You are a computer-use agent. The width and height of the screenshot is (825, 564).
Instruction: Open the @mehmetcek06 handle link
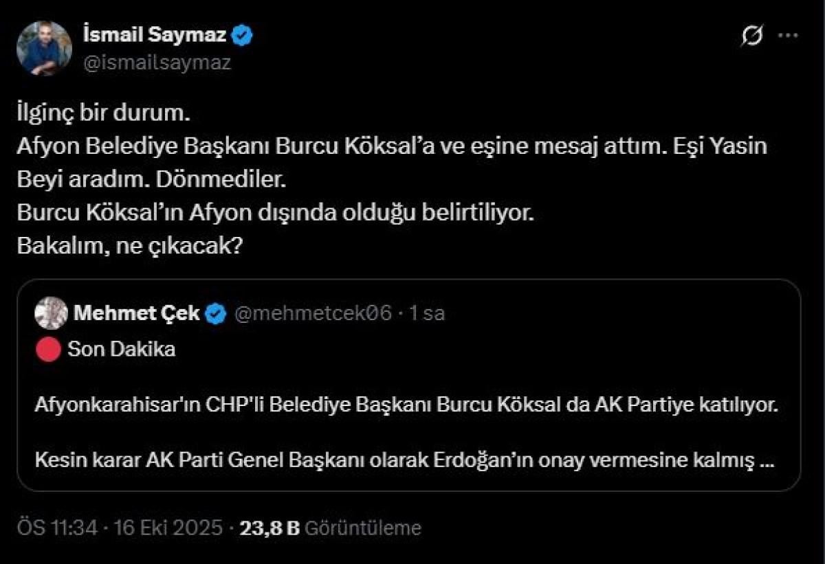[314, 313]
